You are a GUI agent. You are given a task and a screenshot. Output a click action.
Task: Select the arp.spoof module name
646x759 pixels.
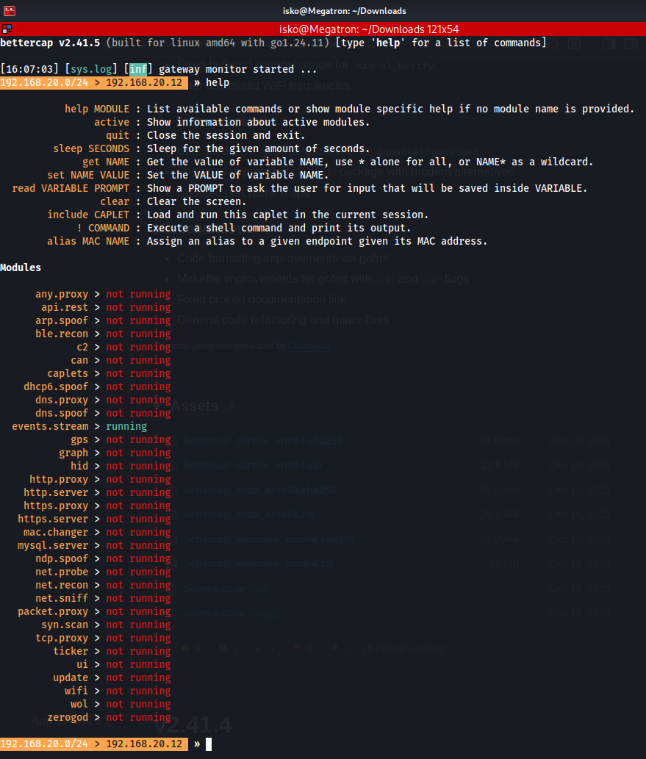(x=62, y=320)
